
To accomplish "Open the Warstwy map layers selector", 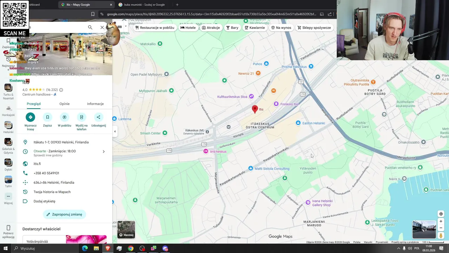I will point(126,229).
